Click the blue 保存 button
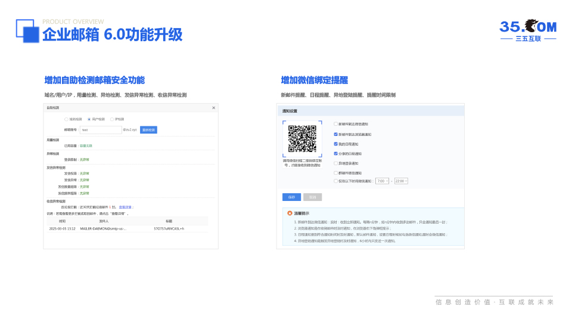Screen dimensions: 572x322 pyautogui.click(x=291, y=197)
